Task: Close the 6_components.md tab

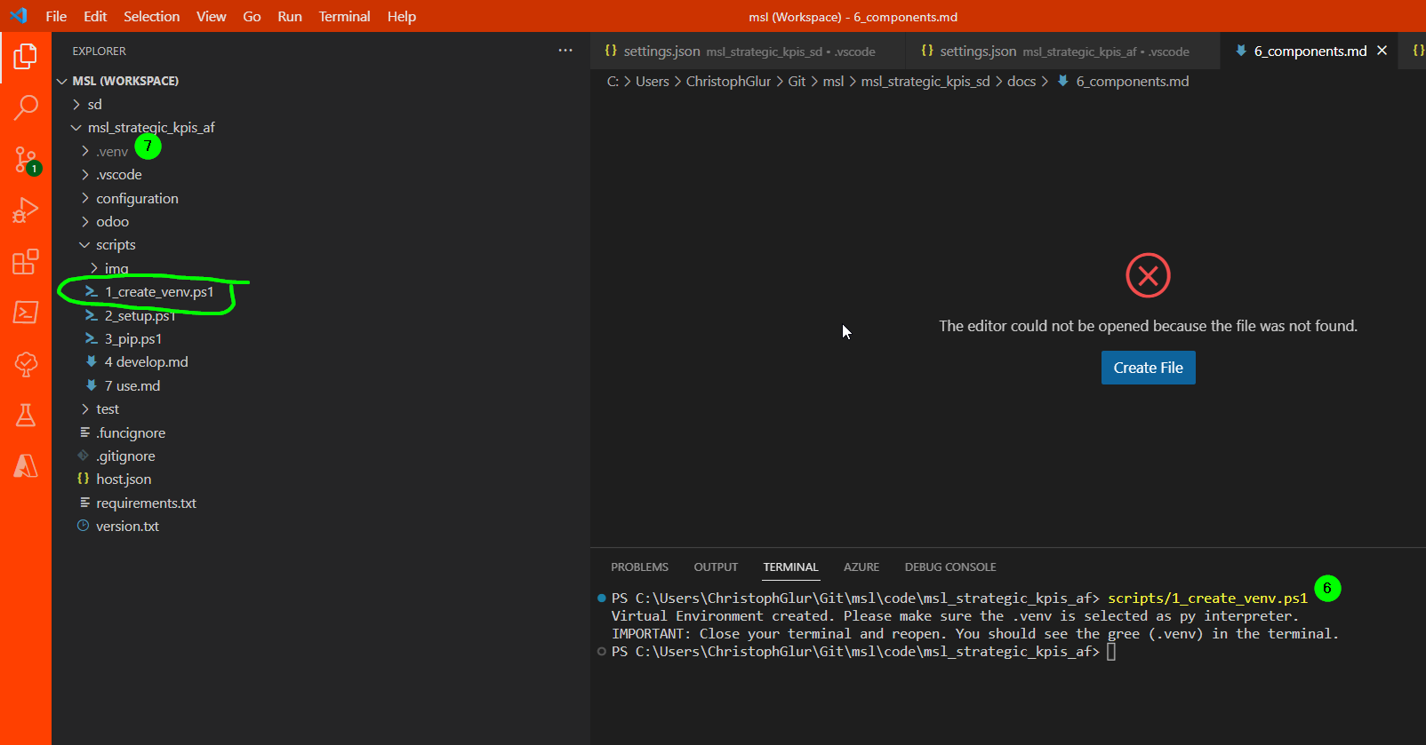Action: click(x=1382, y=51)
